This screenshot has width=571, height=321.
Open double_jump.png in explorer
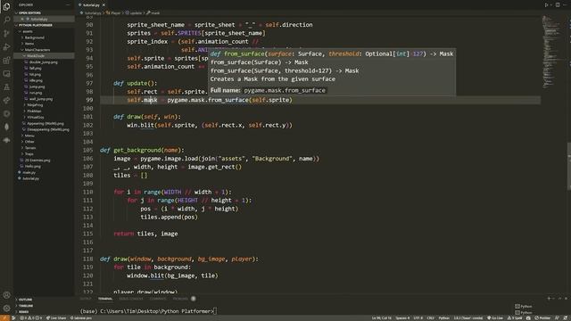pos(44,62)
